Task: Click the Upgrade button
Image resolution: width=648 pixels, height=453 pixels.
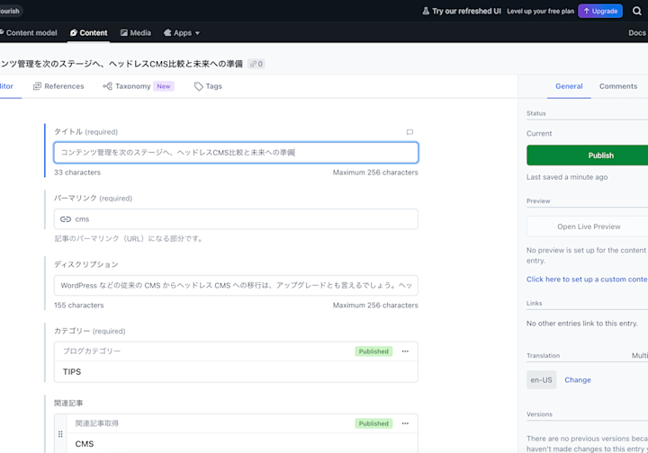Action: (600, 11)
